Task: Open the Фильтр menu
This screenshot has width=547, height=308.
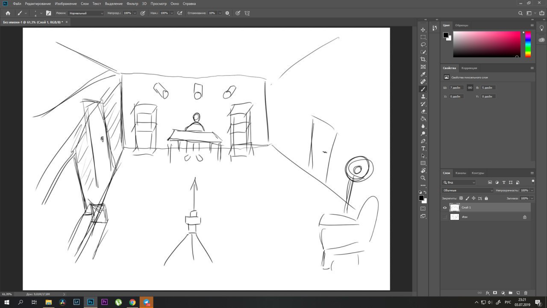Action: click(132, 3)
